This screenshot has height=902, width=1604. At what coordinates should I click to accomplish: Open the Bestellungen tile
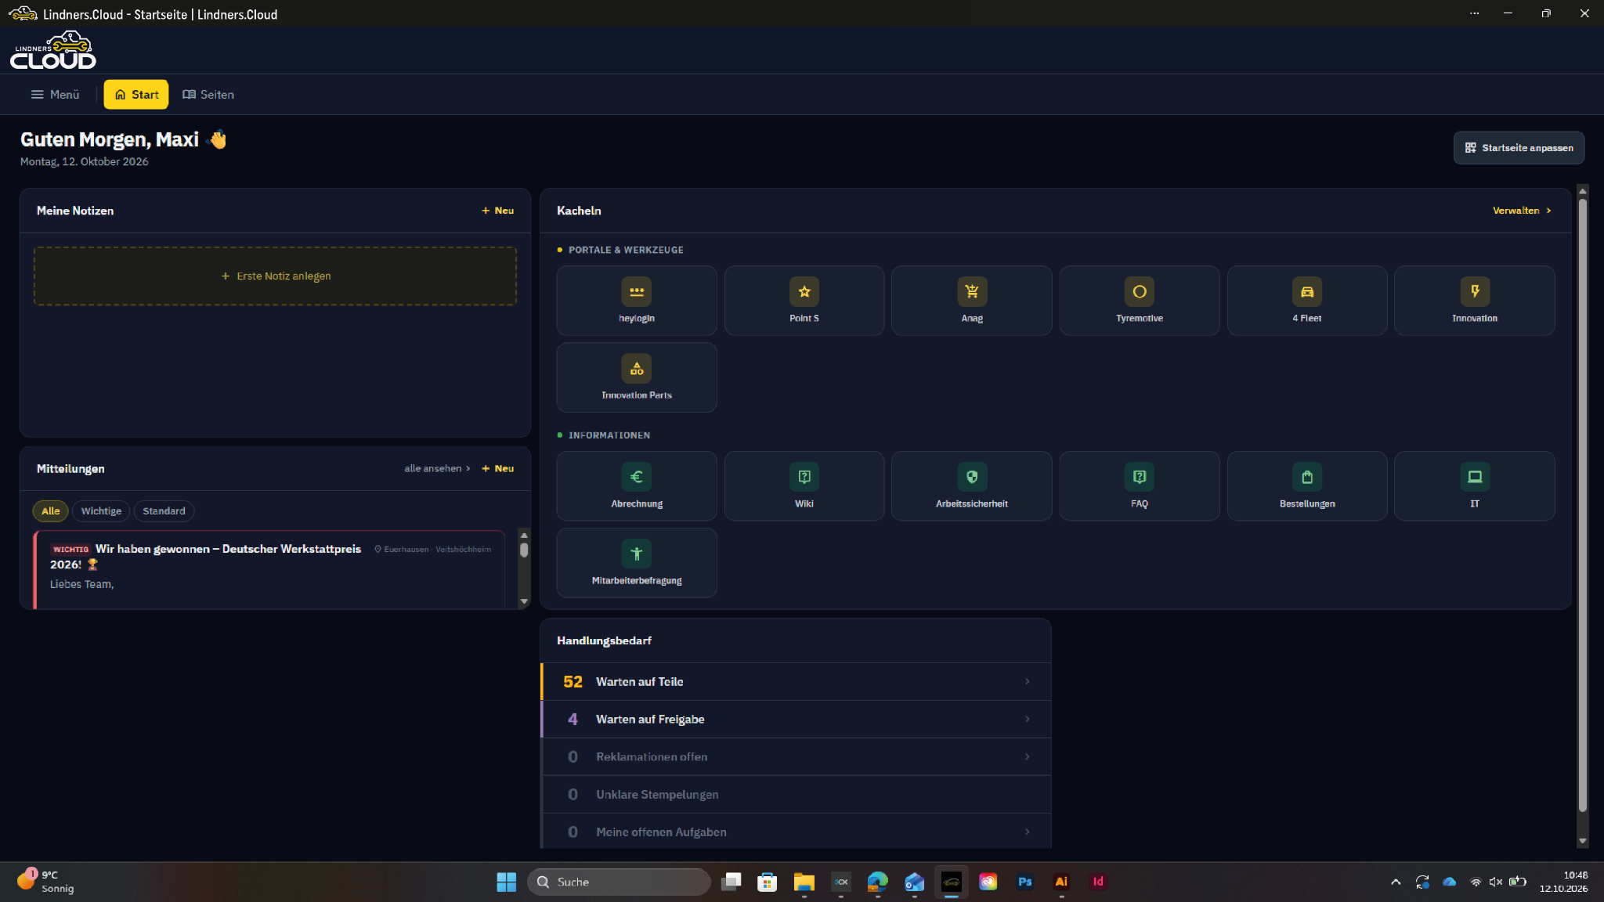[x=1306, y=485]
